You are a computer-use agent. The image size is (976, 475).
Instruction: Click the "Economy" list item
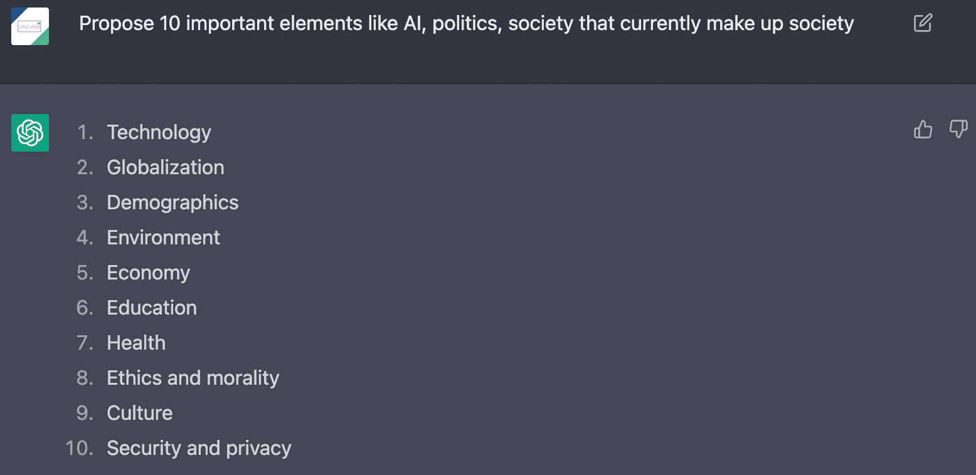[x=148, y=273]
